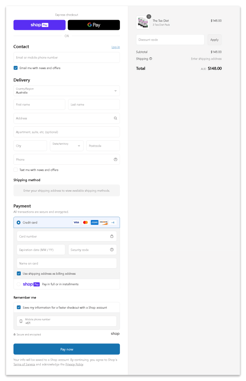Click the security code help icon
The height and width of the screenshot is (381, 246).
pos(112,249)
